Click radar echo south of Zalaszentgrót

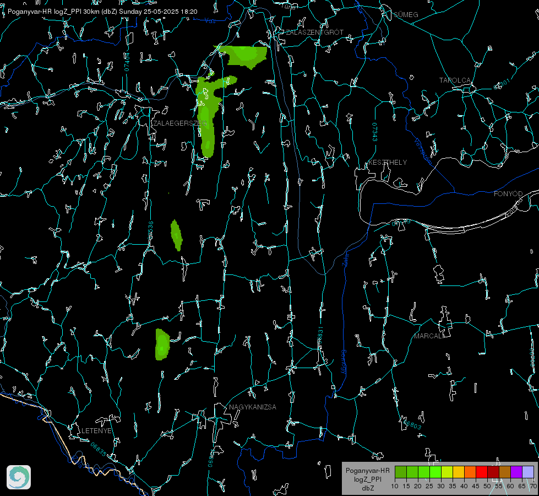tap(245, 56)
